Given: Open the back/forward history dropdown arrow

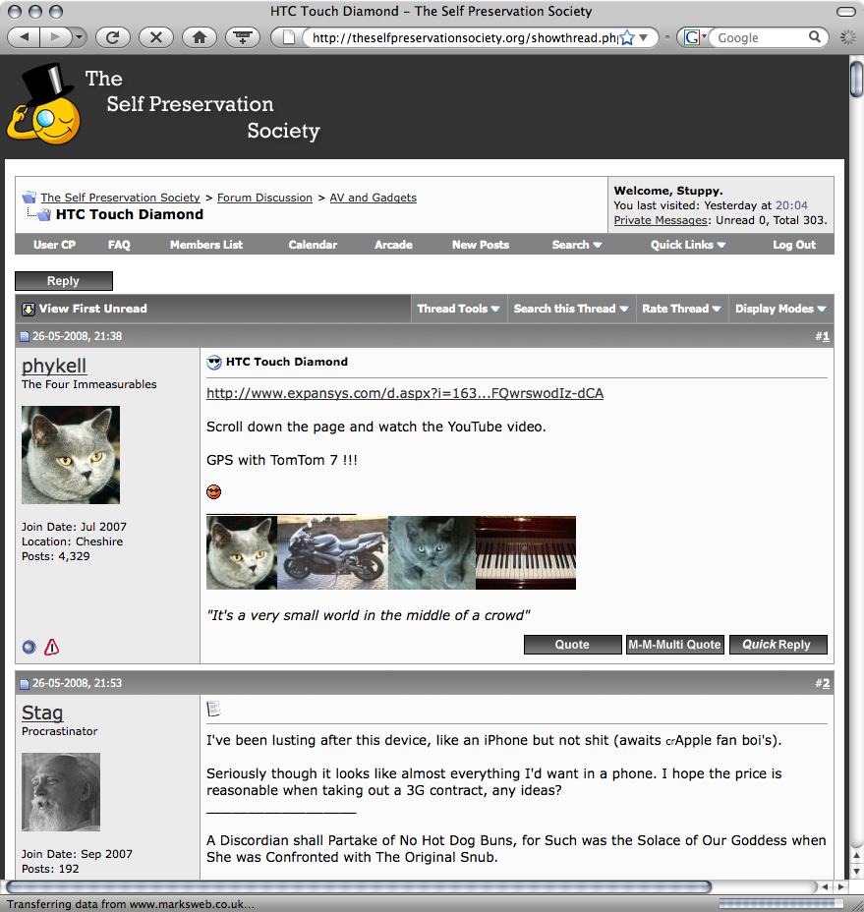Looking at the screenshot, I should tap(79, 37).
